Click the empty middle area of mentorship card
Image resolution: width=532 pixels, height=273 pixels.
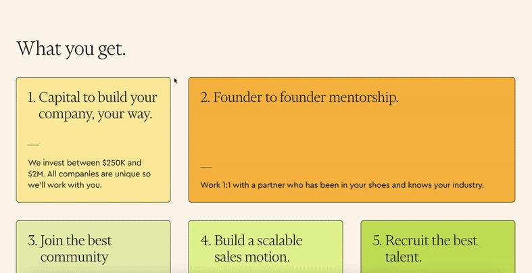(352, 136)
